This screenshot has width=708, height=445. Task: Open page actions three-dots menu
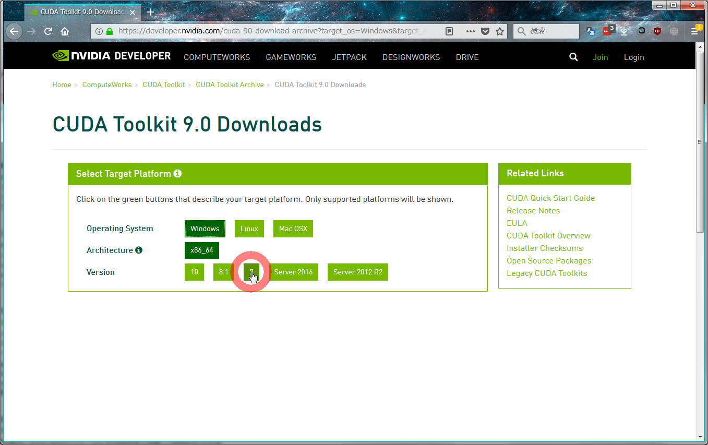(471, 31)
